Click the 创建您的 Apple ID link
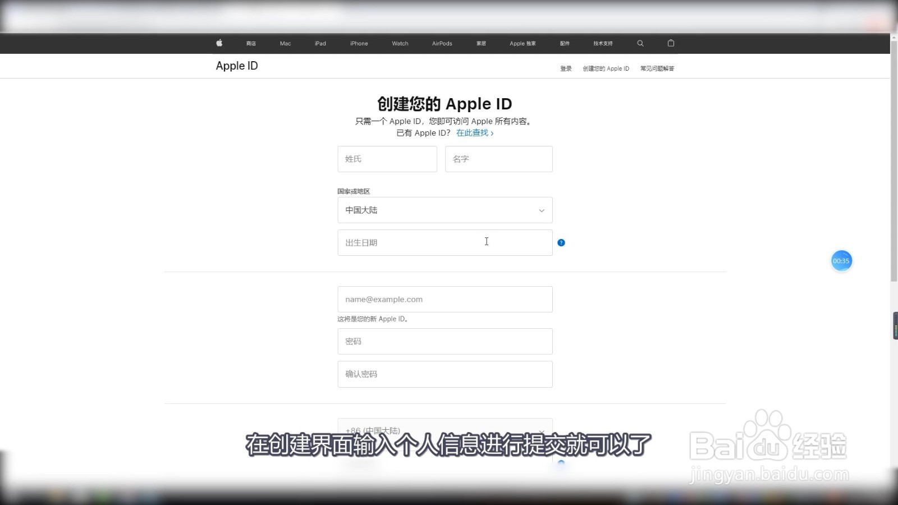The height and width of the screenshot is (505, 898). 606,68
